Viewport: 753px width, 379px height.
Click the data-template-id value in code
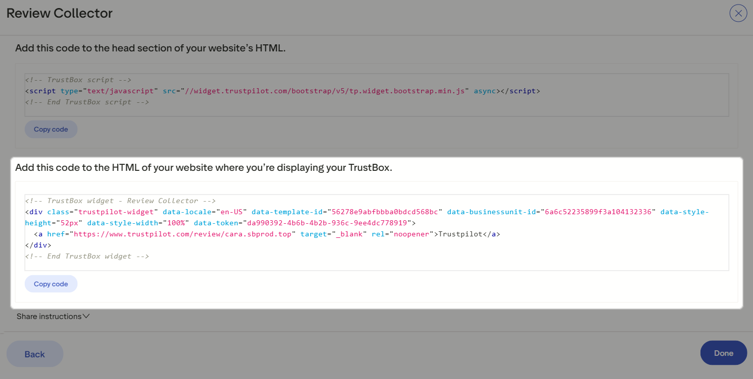pyautogui.click(x=386, y=212)
